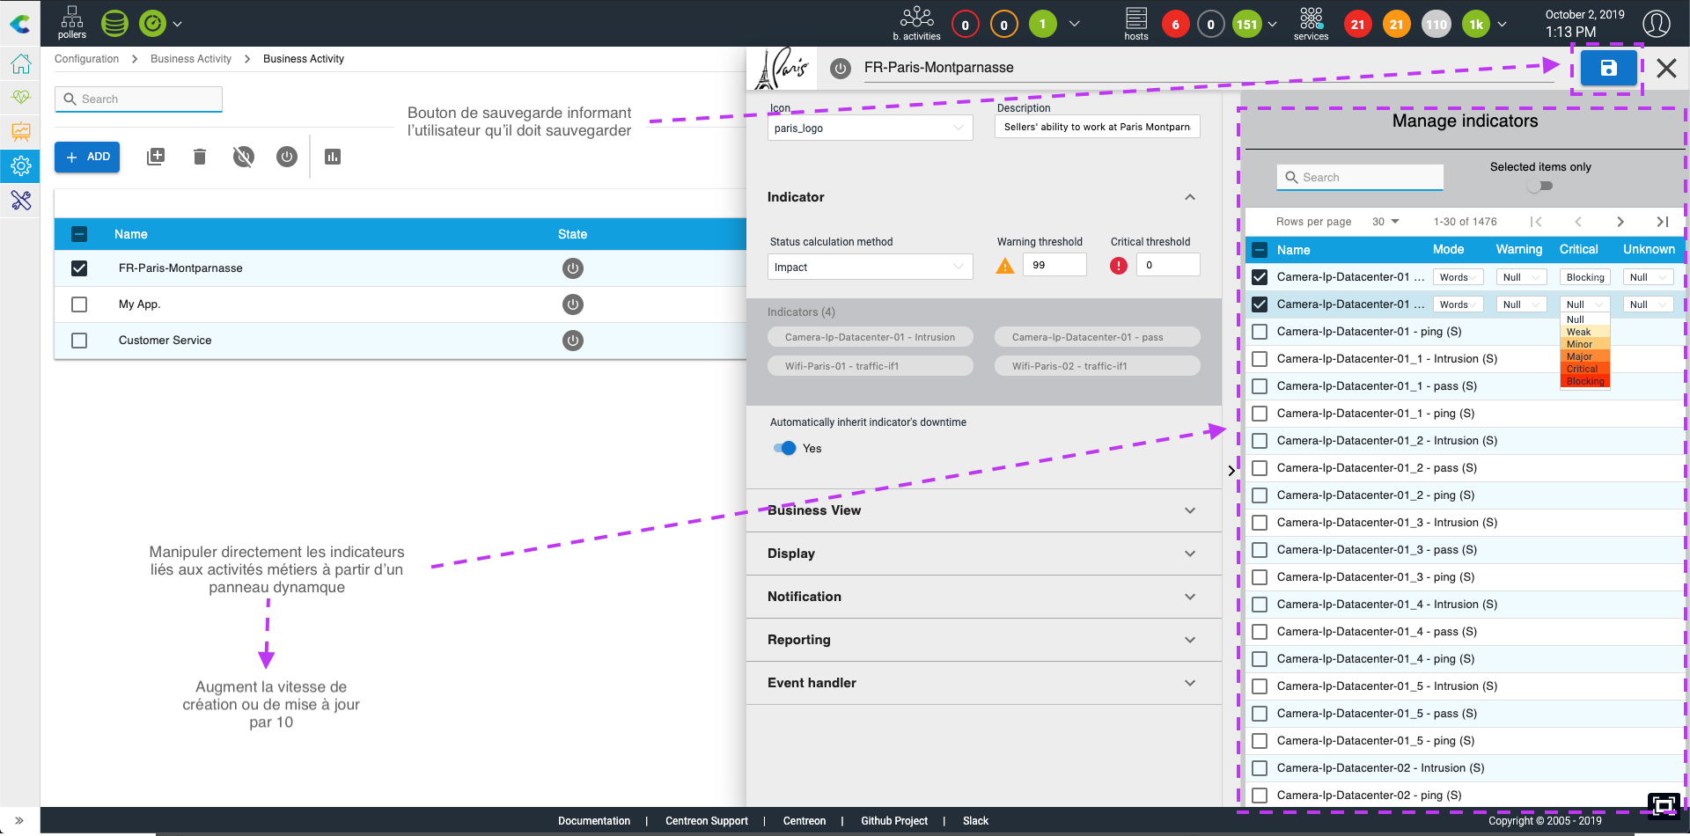Image resolution: width=1690 pixels, height=836 pixels.
Task: Select Major in the Critical dropdown list
Action: click(x=1580, y=356)
